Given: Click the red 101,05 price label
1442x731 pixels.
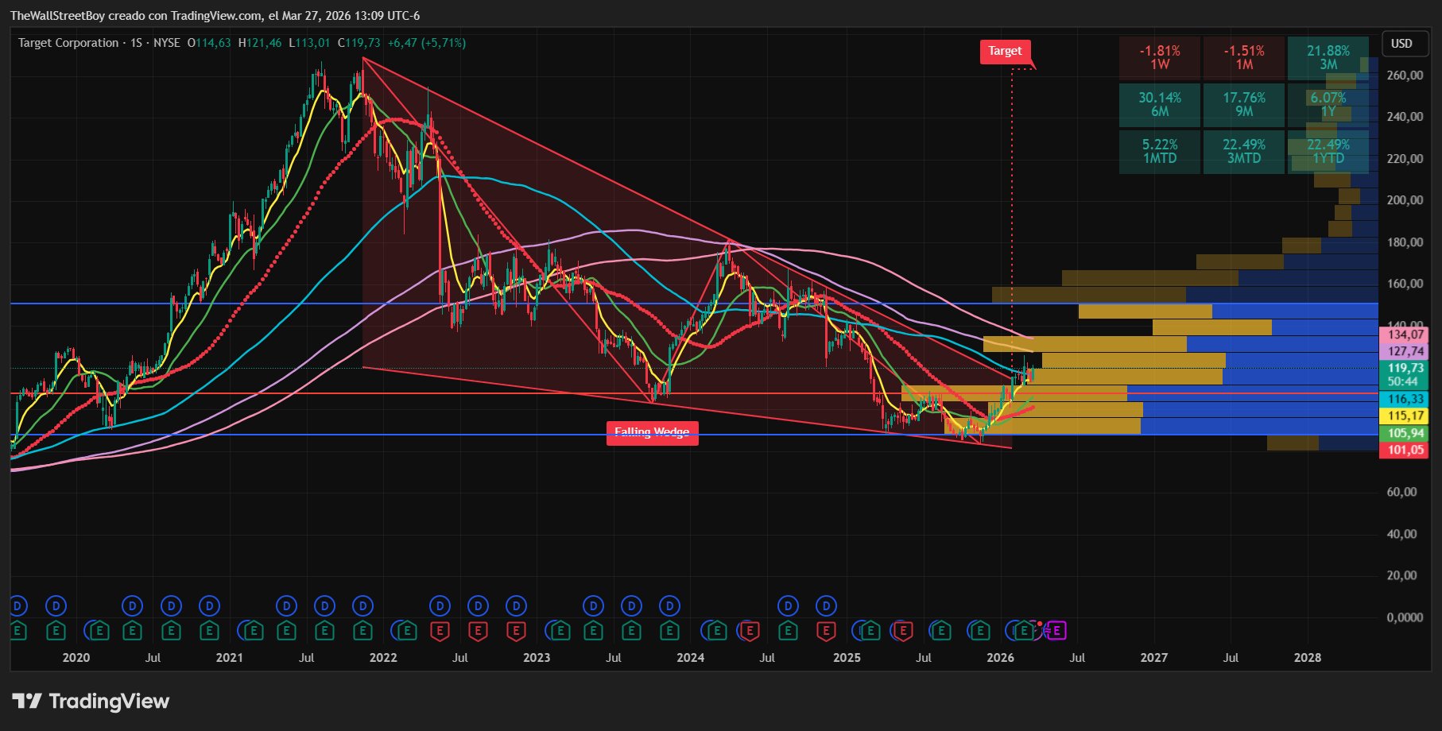Looking at the screenshot, I should (1405, 450).
